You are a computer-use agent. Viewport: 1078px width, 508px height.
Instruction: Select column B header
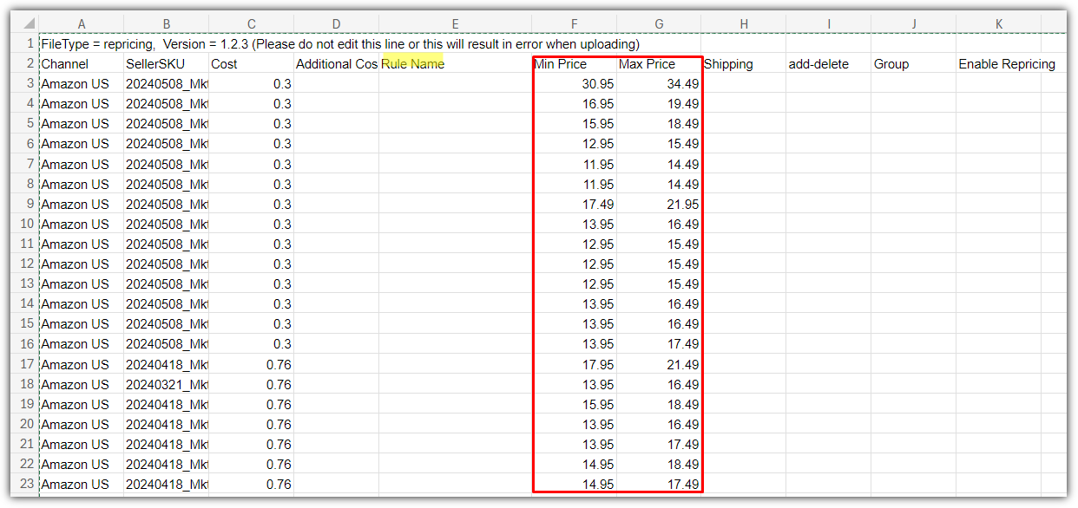click(166, 24)
